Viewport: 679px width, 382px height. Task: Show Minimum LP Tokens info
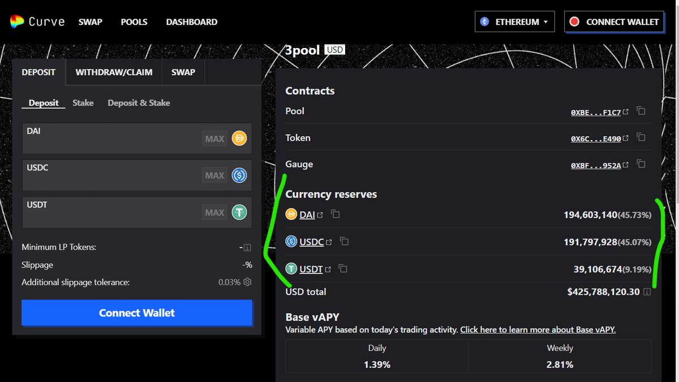pyautogui.click(x=247, y=248)
